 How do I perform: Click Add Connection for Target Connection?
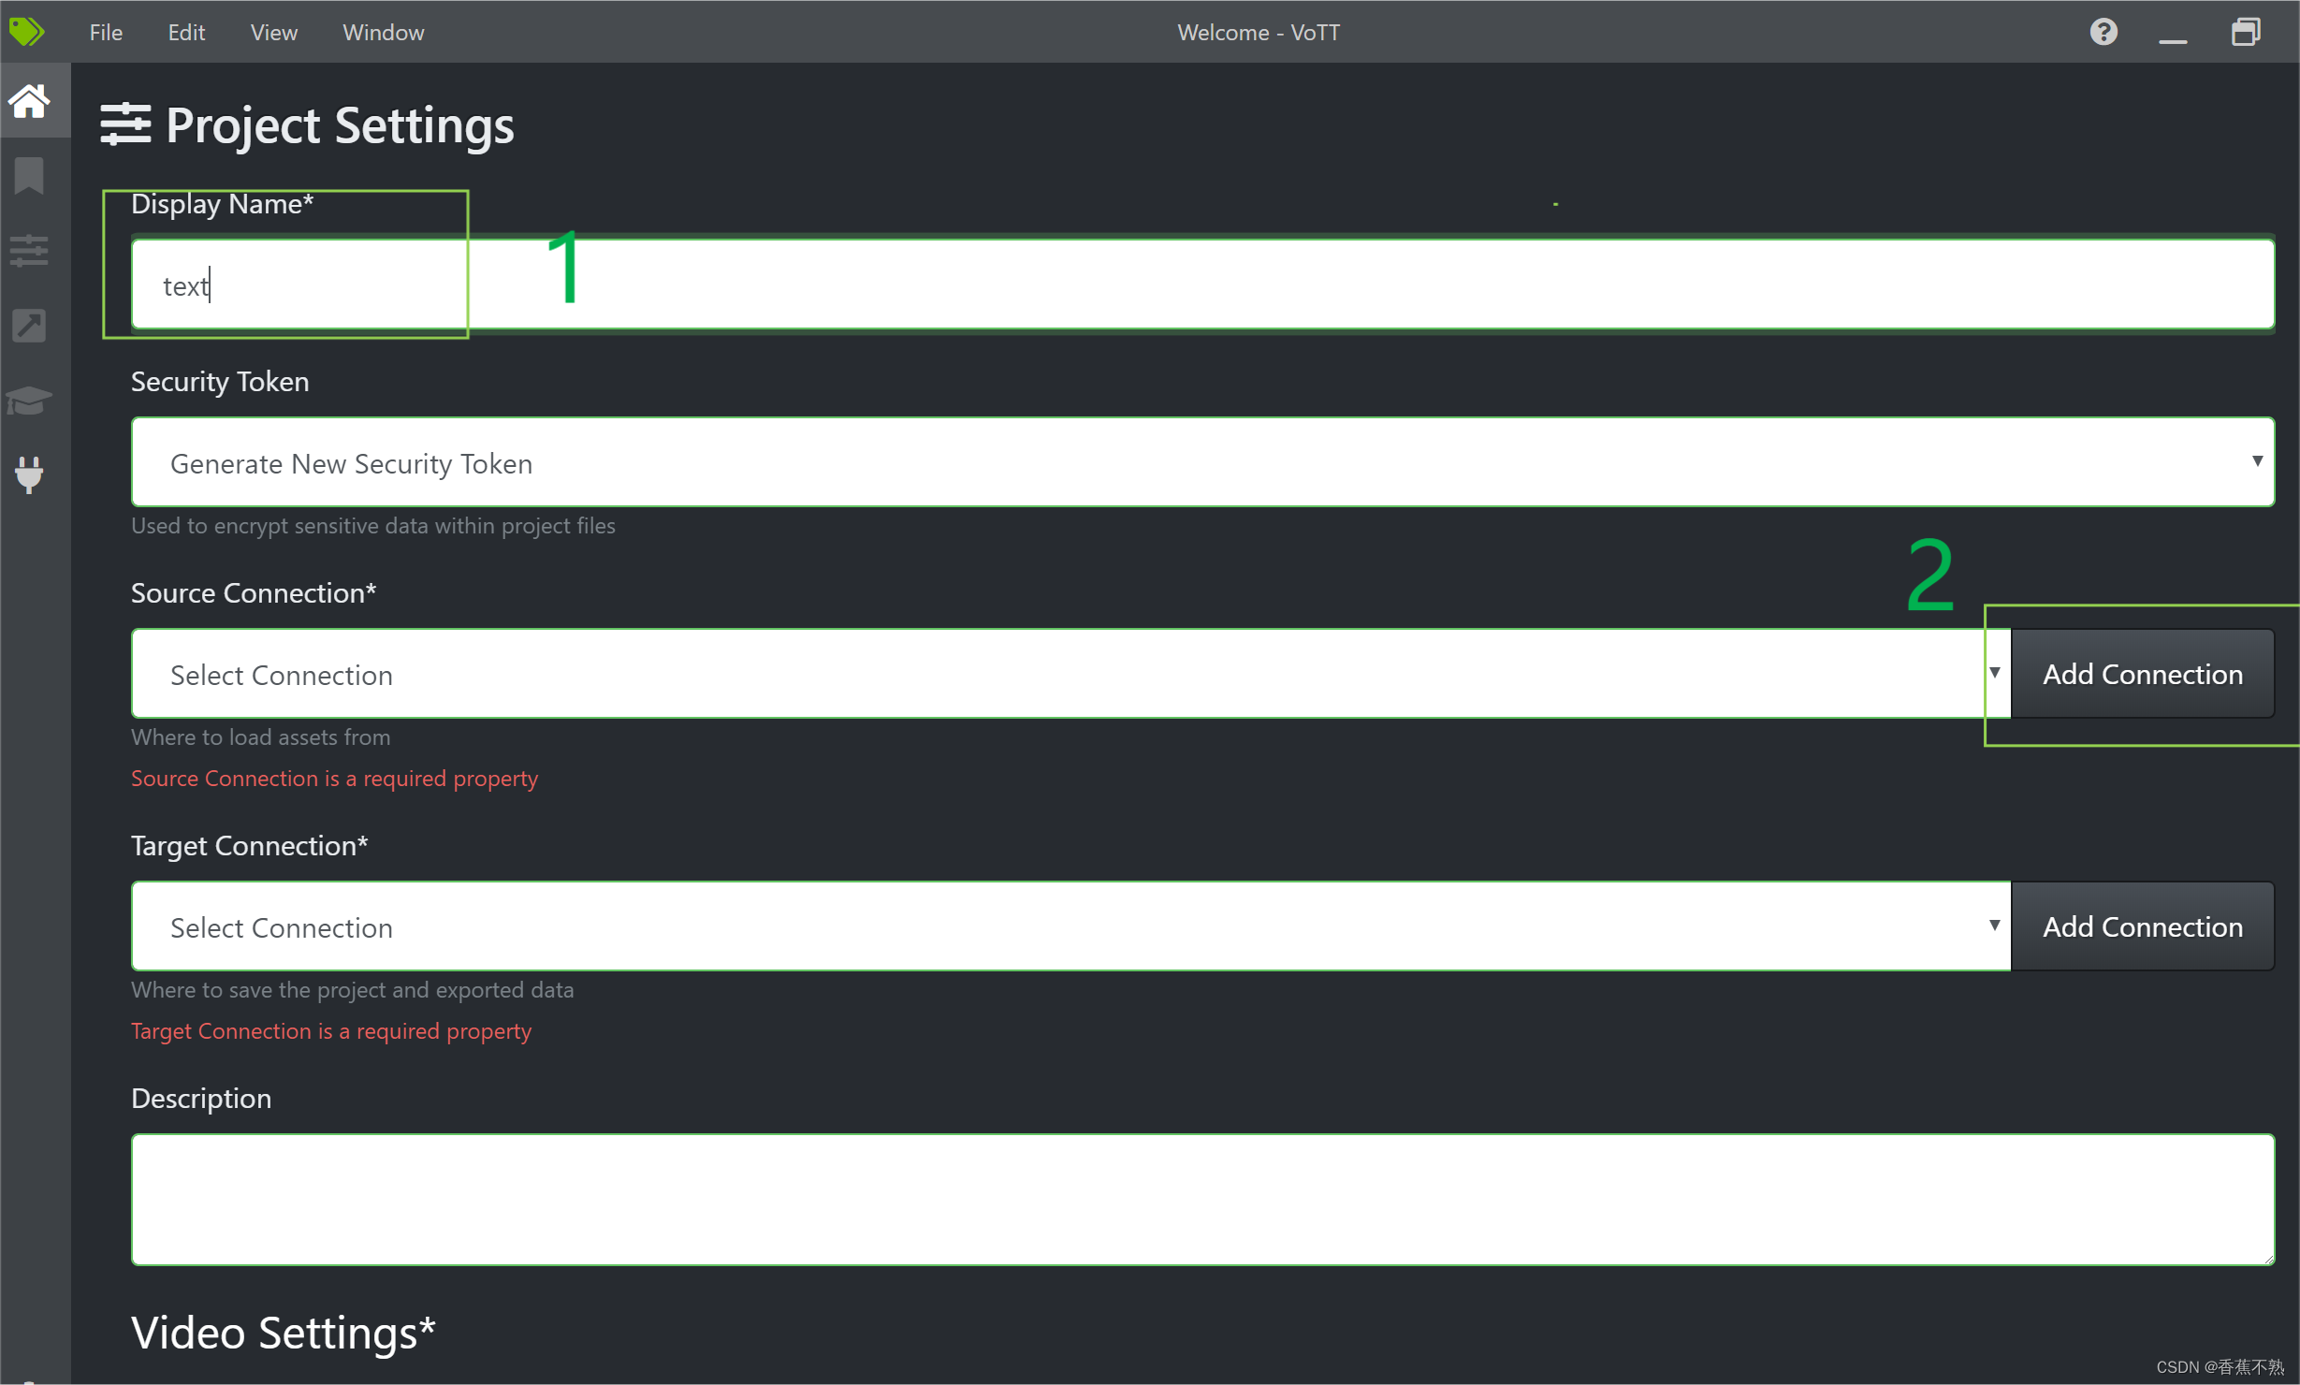(2142, 926)
